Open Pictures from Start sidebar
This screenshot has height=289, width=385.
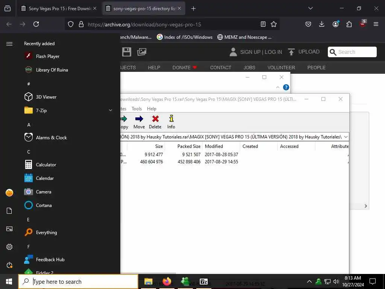coord(9,229)
